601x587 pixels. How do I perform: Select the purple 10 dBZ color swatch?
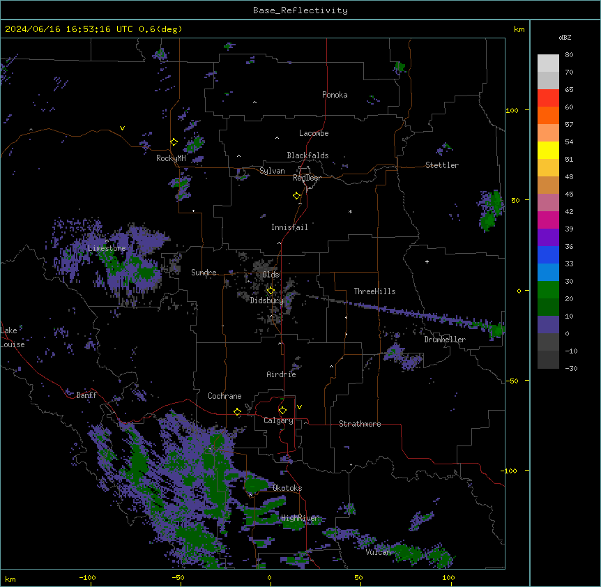tap(548, 325)
